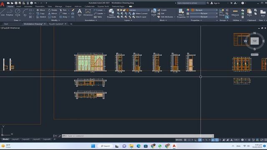Click Make Current layer button
267x150 pixels.
tap(140, 13)
